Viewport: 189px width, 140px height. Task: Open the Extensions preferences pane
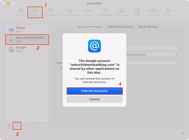[x=153, y=12]
